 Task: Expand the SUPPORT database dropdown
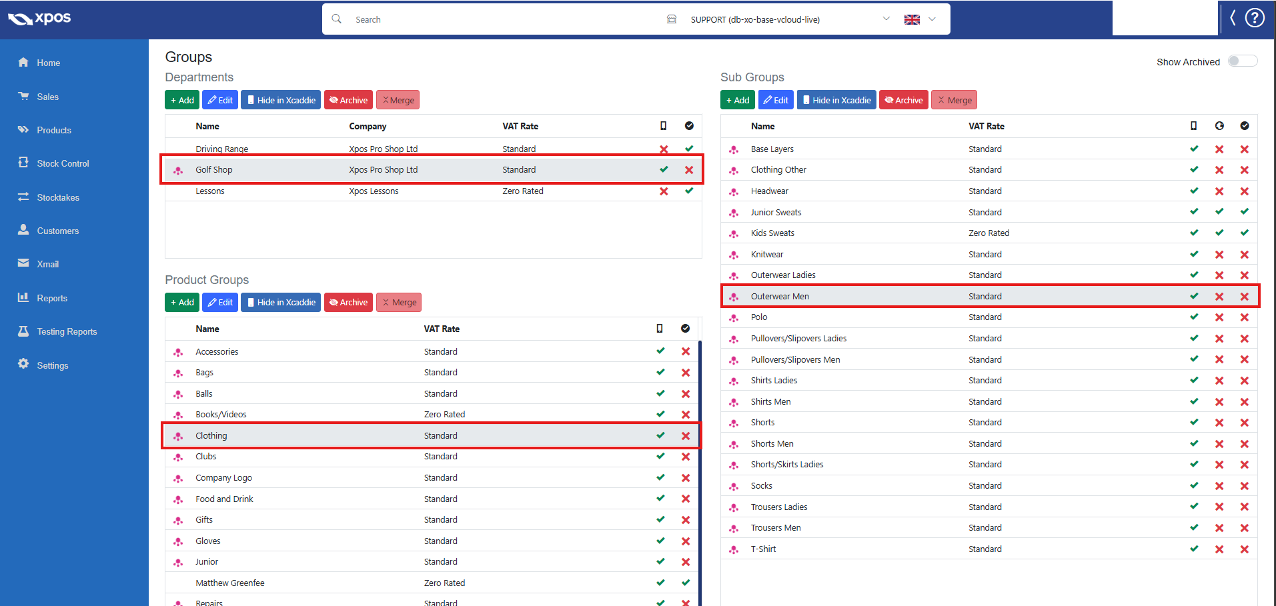886,19
